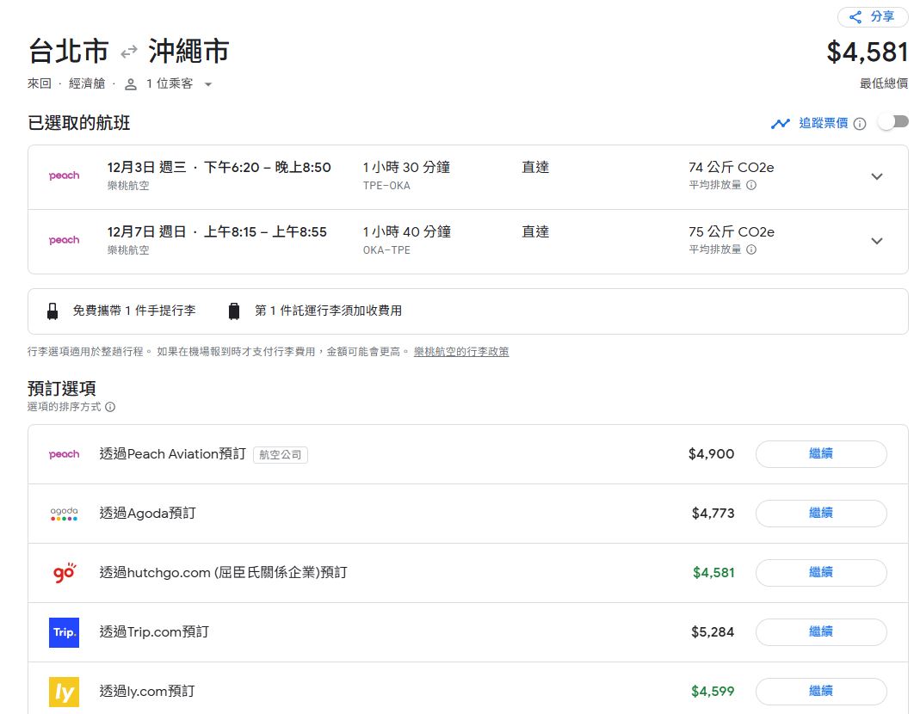Image resolution: width=914 pixels, height=714 pixels.
Task: Click 第 1 件託運行李須加收費用 text
Action: tap(328, 311)
